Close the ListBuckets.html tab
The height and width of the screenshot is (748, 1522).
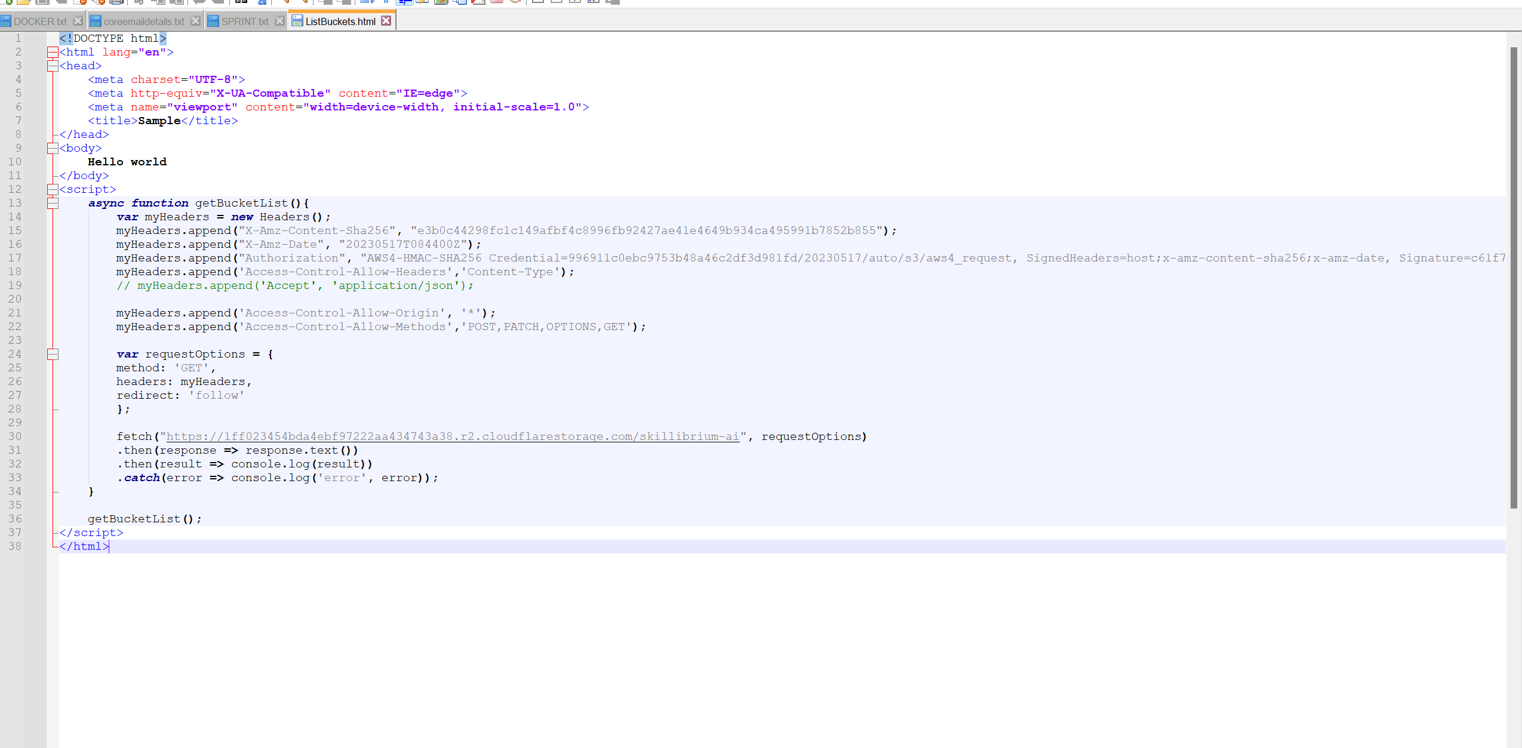tap(386, 21)
